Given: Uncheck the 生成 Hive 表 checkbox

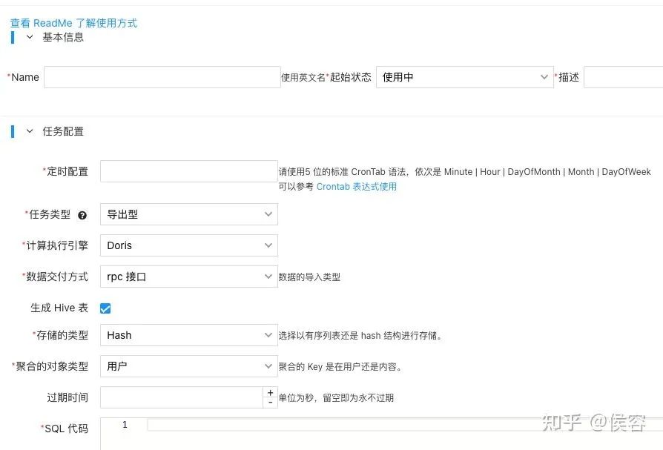Looking at the screenshot, I should tap(105, 308).
